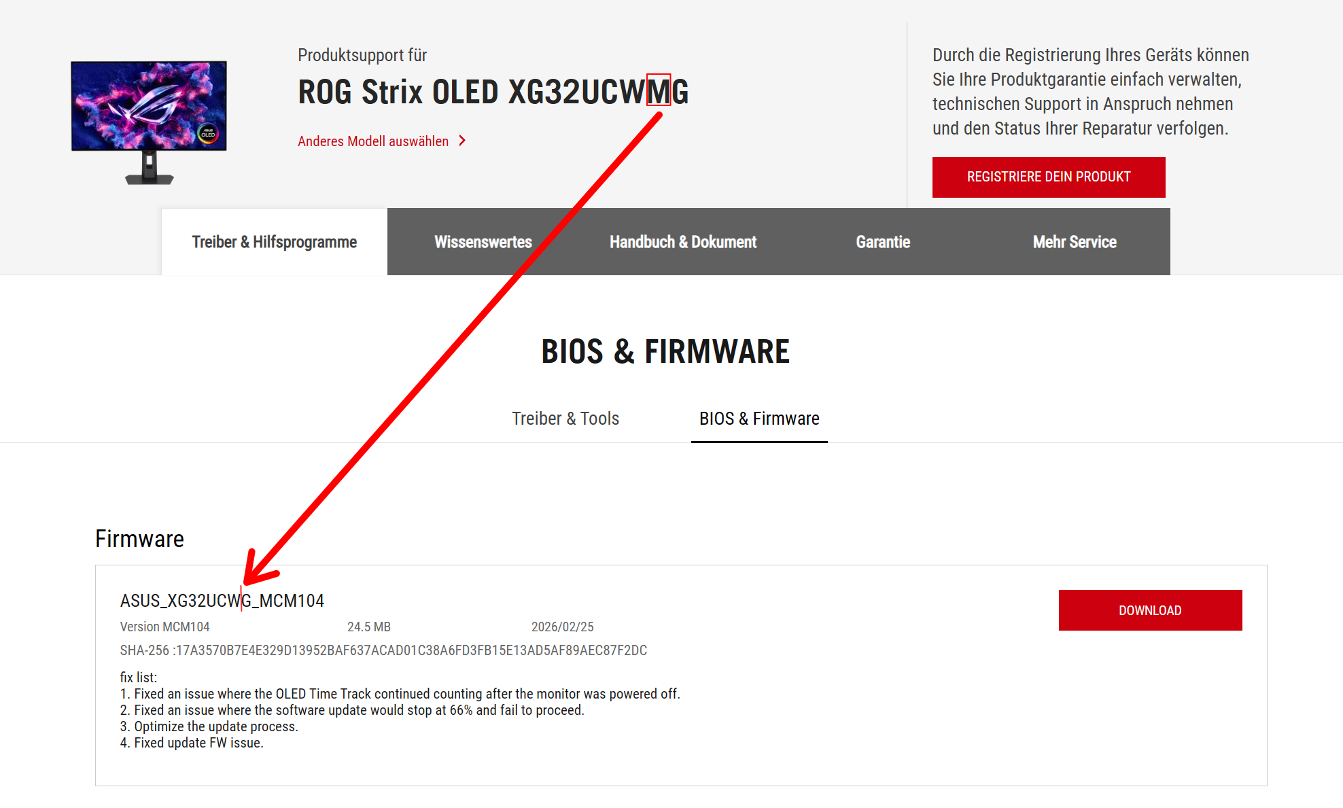Click the Firmware section heading
The width and height of the screenshot is (1343, 808).
[x=139, y=539]
